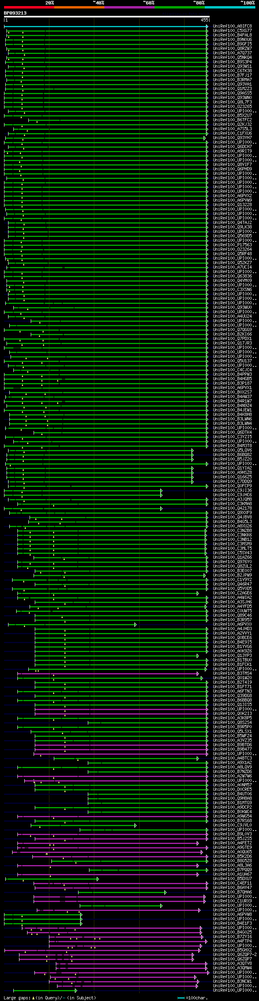Select the UniRef100_A6PVX0 label
259x1001 pixels.
(x=232, y=624)
